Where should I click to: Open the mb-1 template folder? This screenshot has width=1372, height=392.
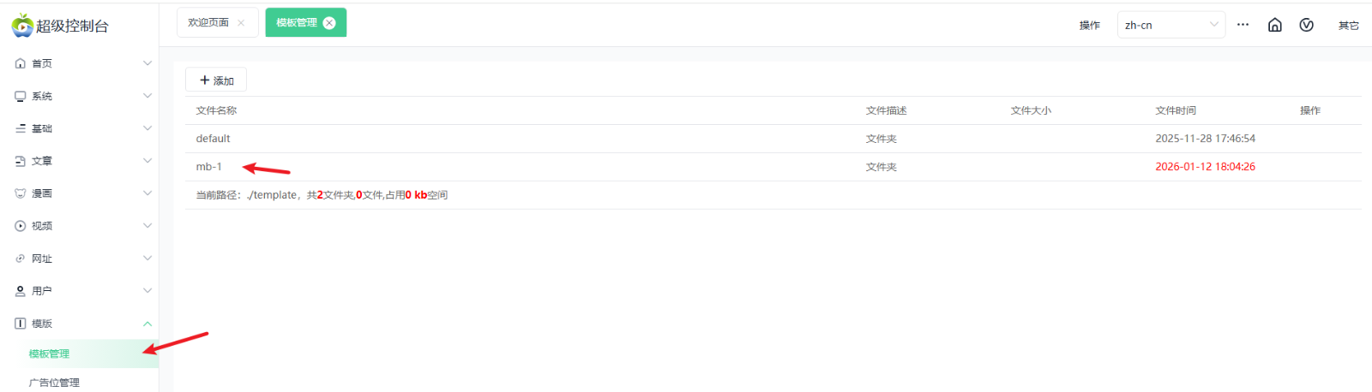(x=209, y=167)
